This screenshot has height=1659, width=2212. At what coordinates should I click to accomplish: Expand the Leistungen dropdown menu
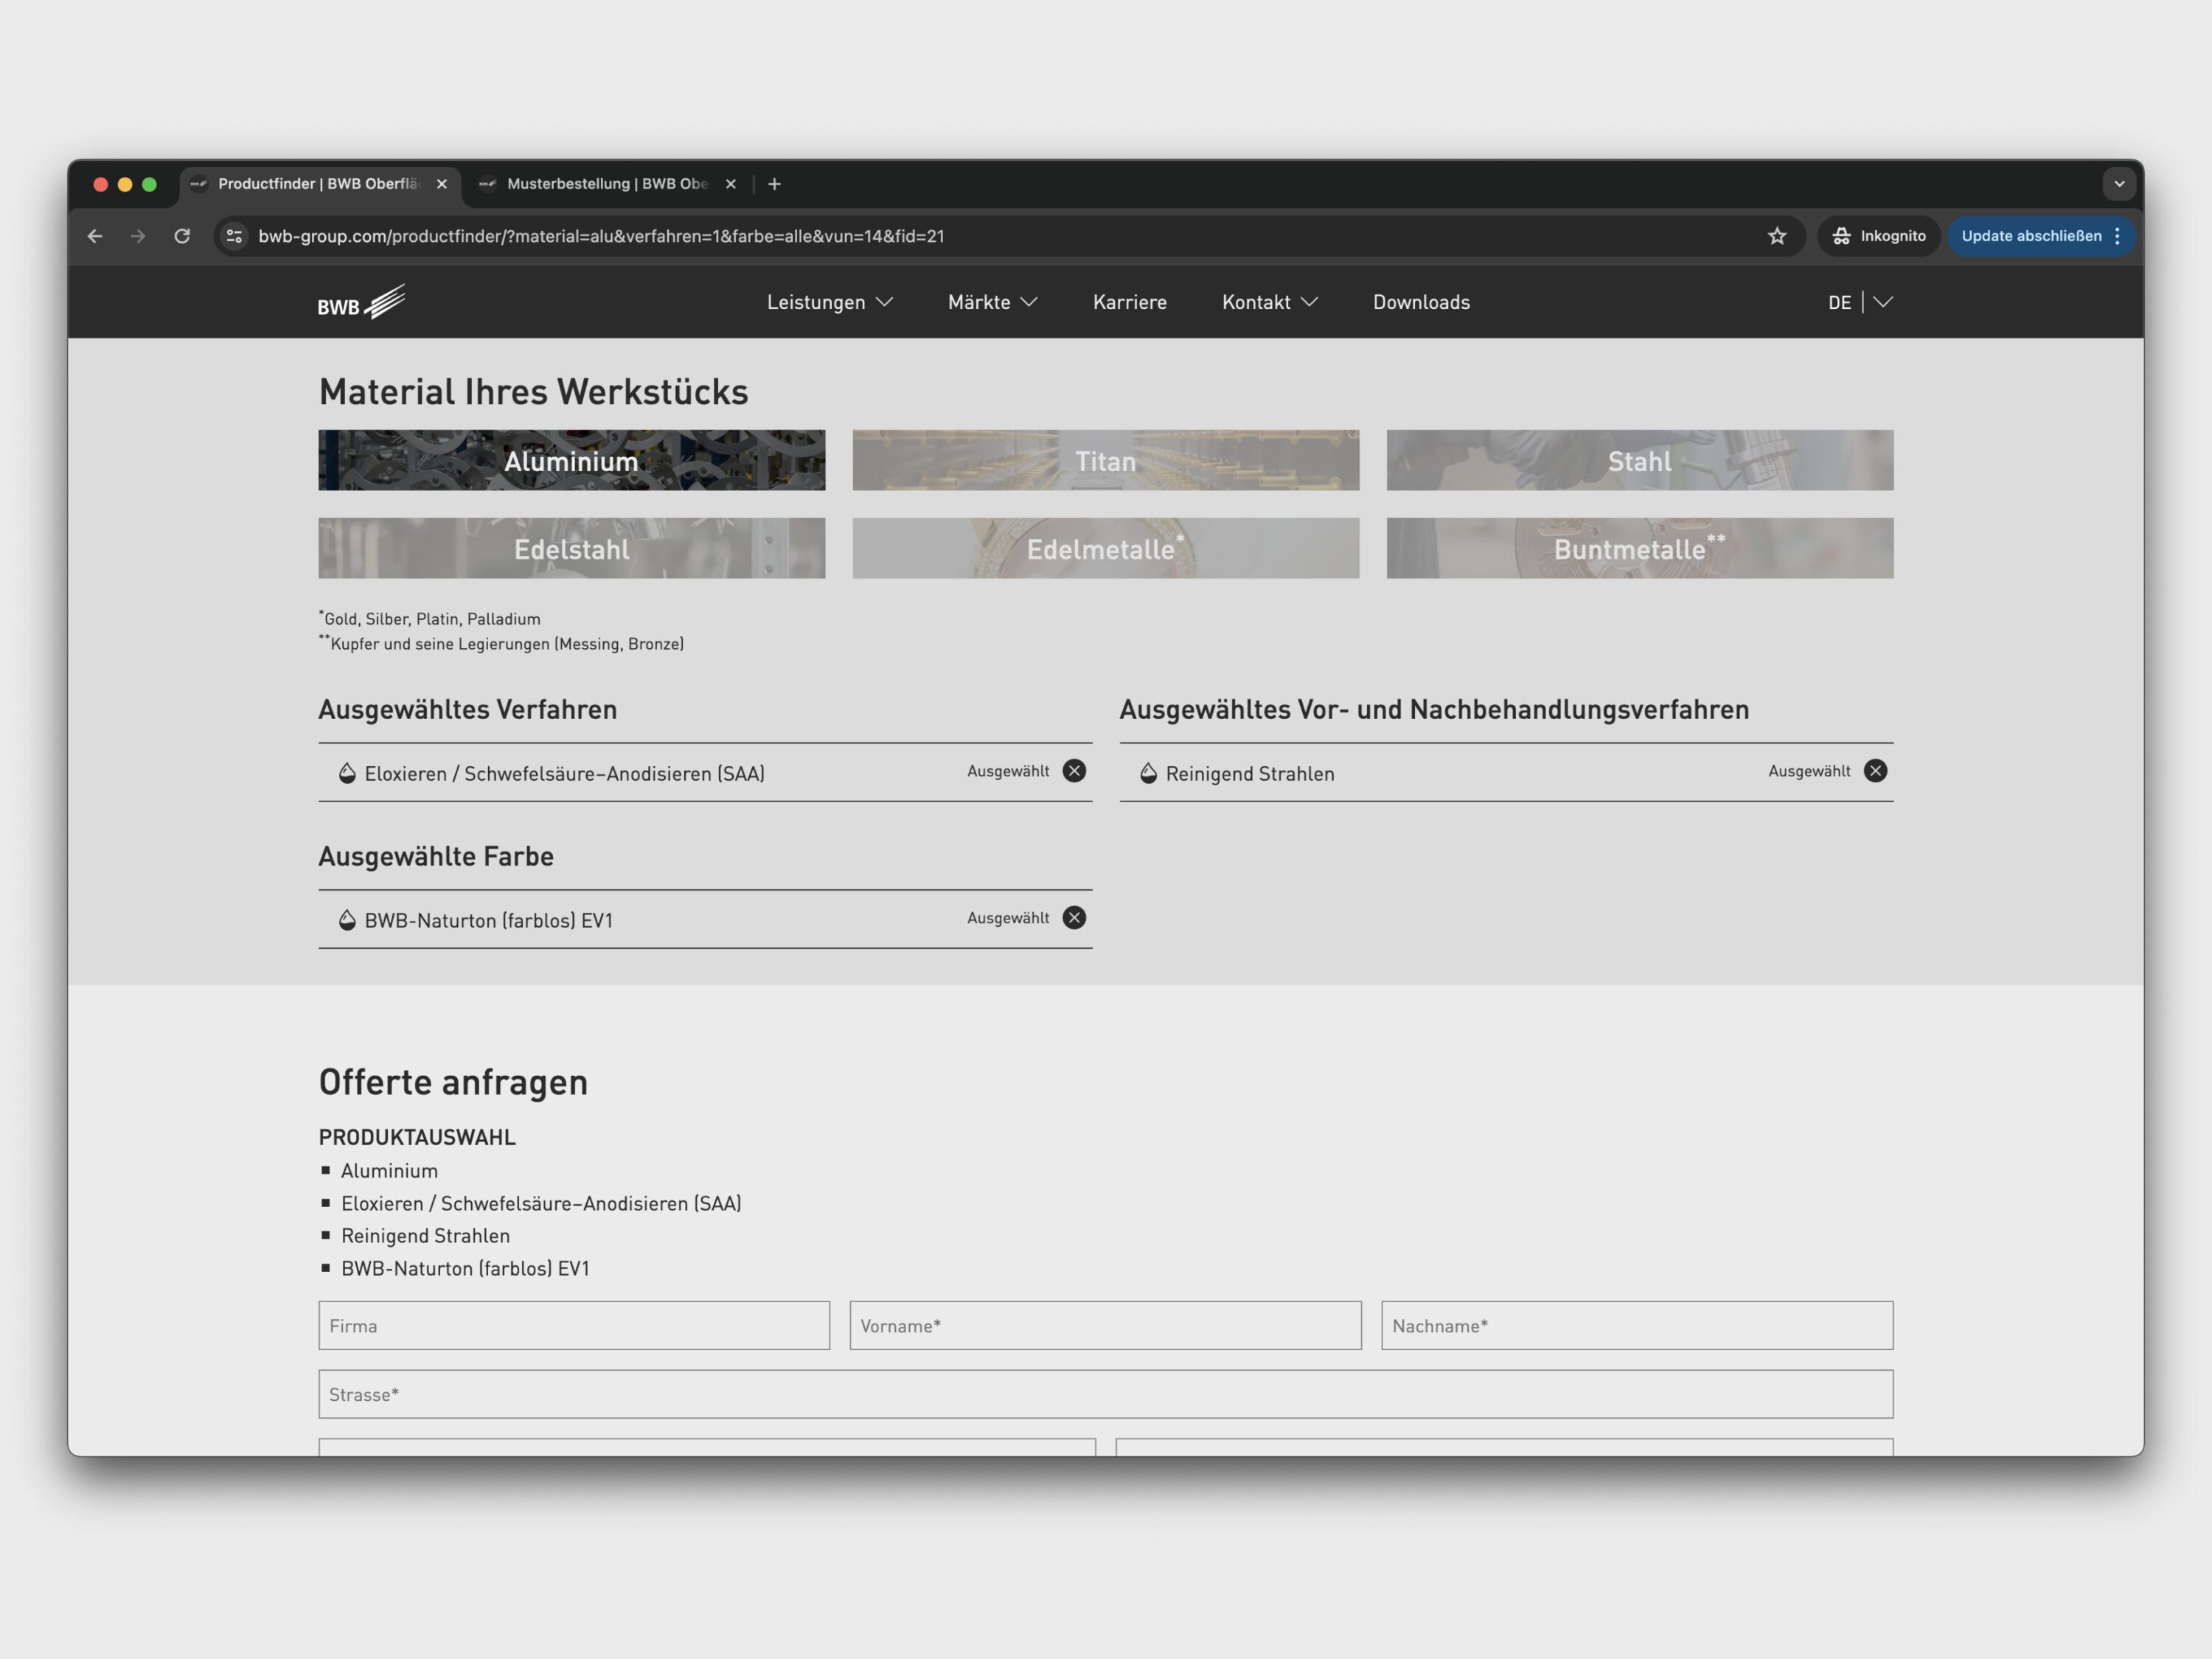tap(829, 302)
